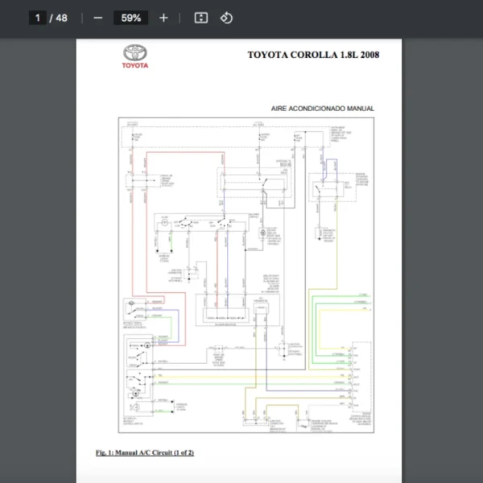The height and width of the screenshot is (483, 483).
Task: Click the Toyota emblem logo on the page
Action: pyautogui.click(x=135, y=53)
